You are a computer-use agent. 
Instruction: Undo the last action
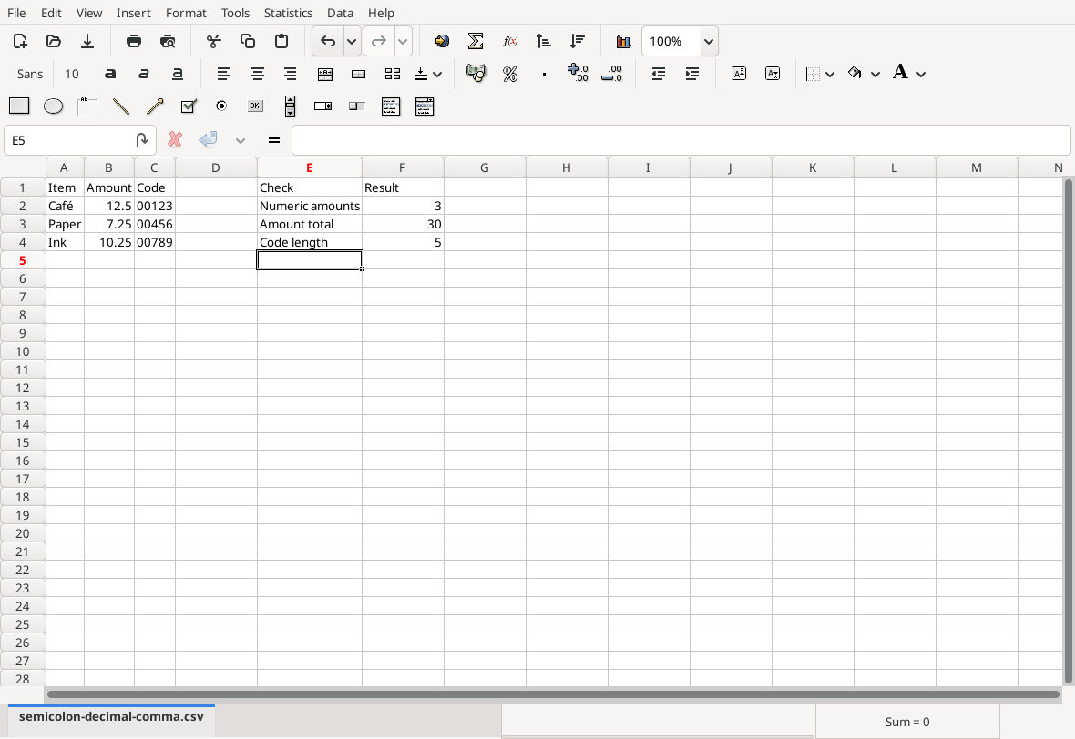click(x=328, y=41)
